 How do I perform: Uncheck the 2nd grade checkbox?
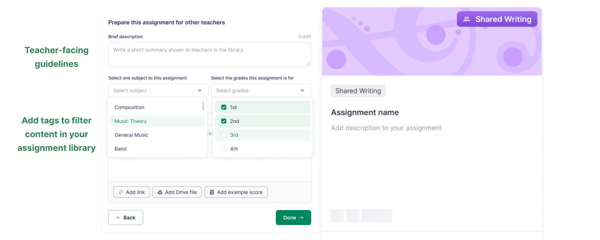click(x=224, y=121)
